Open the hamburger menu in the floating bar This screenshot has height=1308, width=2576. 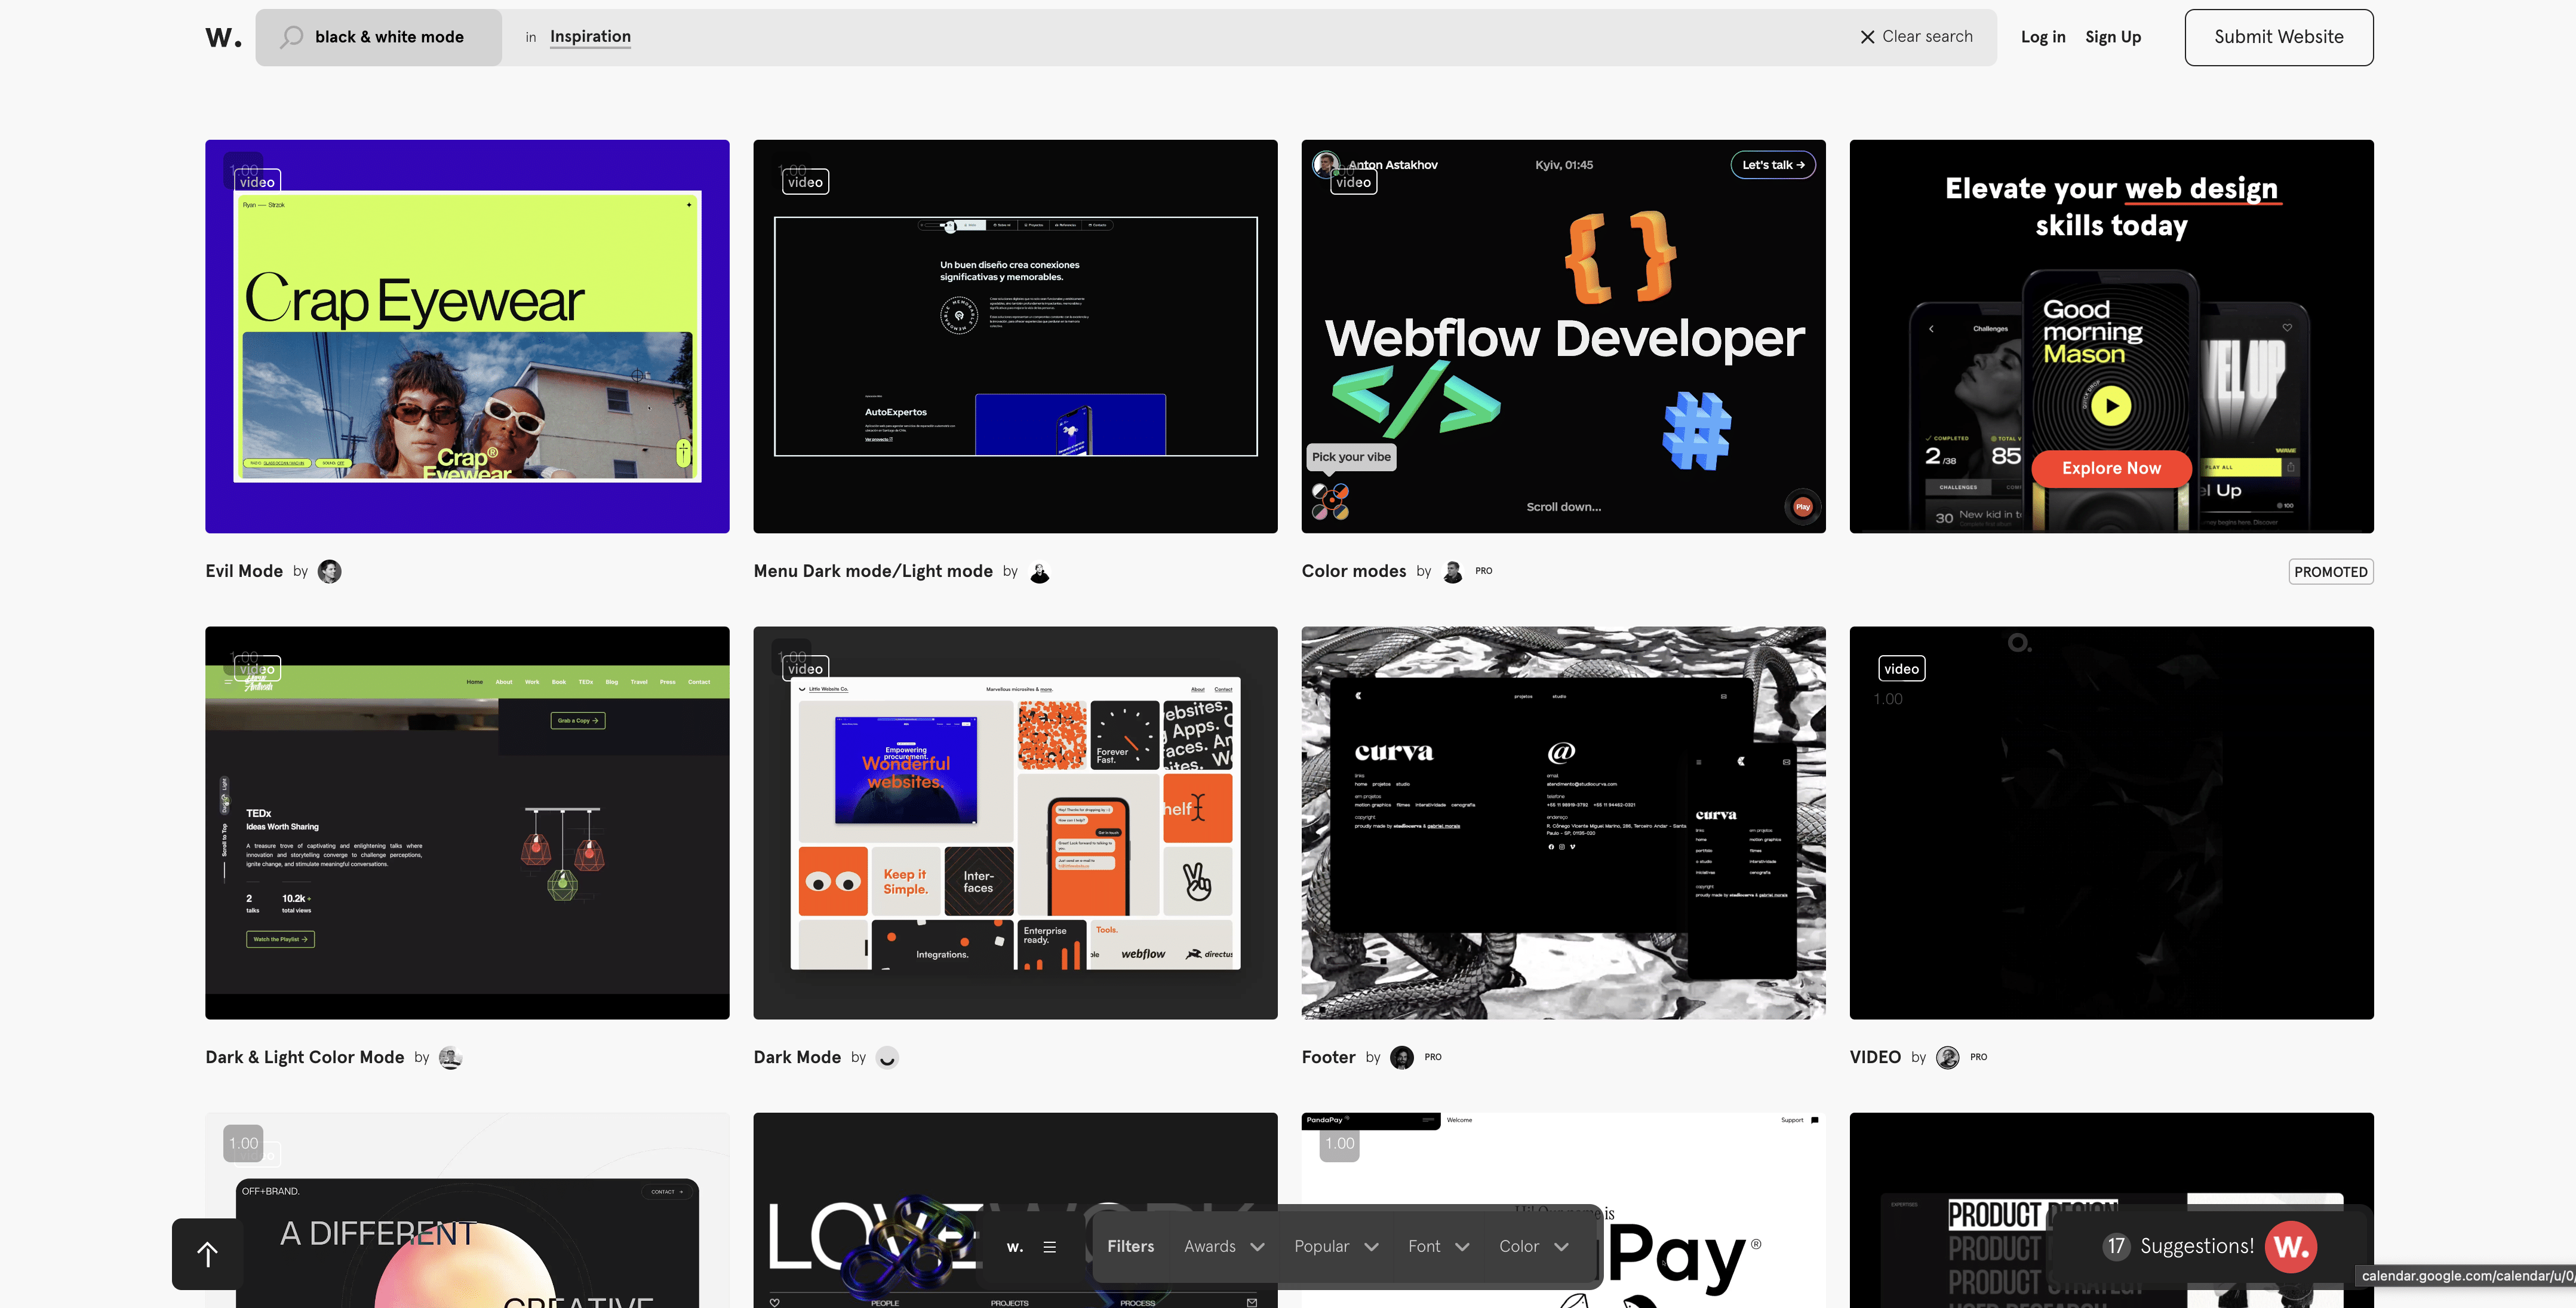pyautogui.click(x=1049, y=1246)
